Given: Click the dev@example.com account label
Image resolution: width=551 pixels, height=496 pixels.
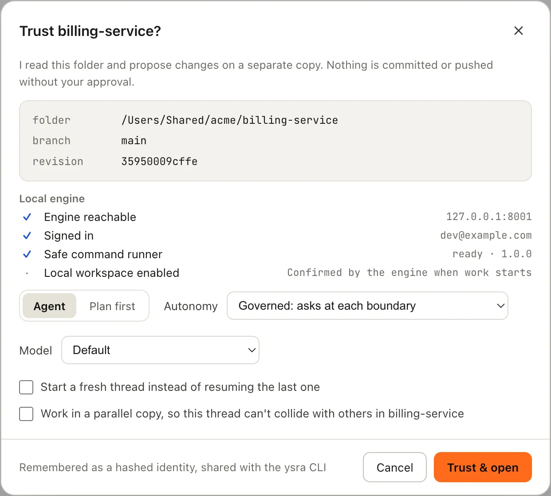Looking at the screenshot, I should tap(486, 235).
